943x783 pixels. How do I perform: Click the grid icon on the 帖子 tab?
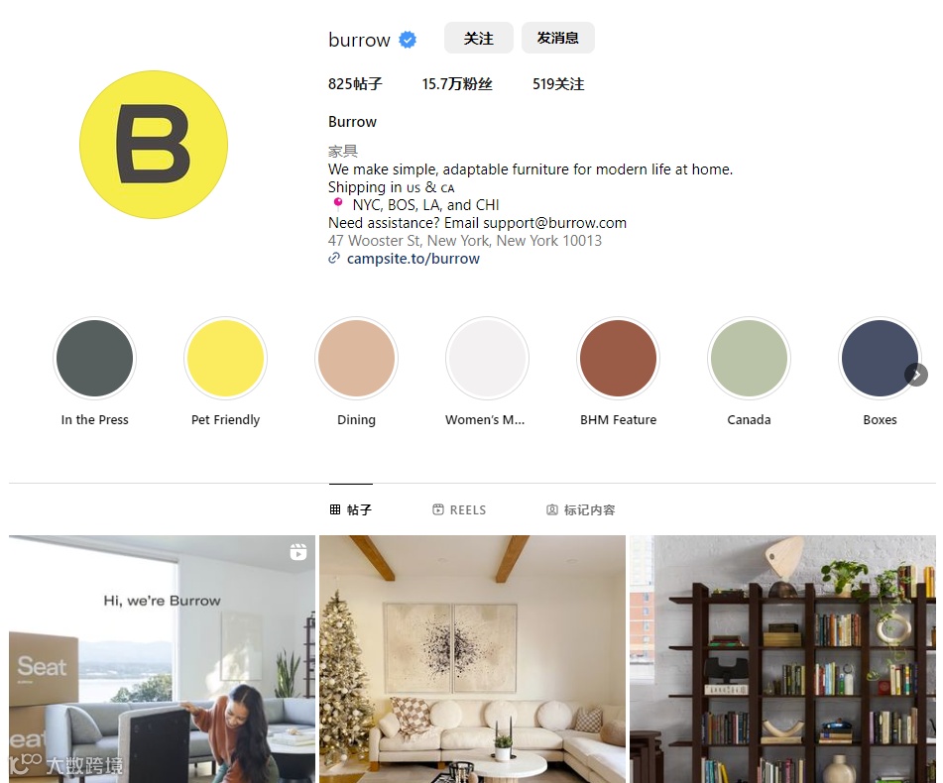point(335,509)
